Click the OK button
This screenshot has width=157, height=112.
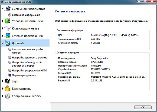tap(143, 107)
